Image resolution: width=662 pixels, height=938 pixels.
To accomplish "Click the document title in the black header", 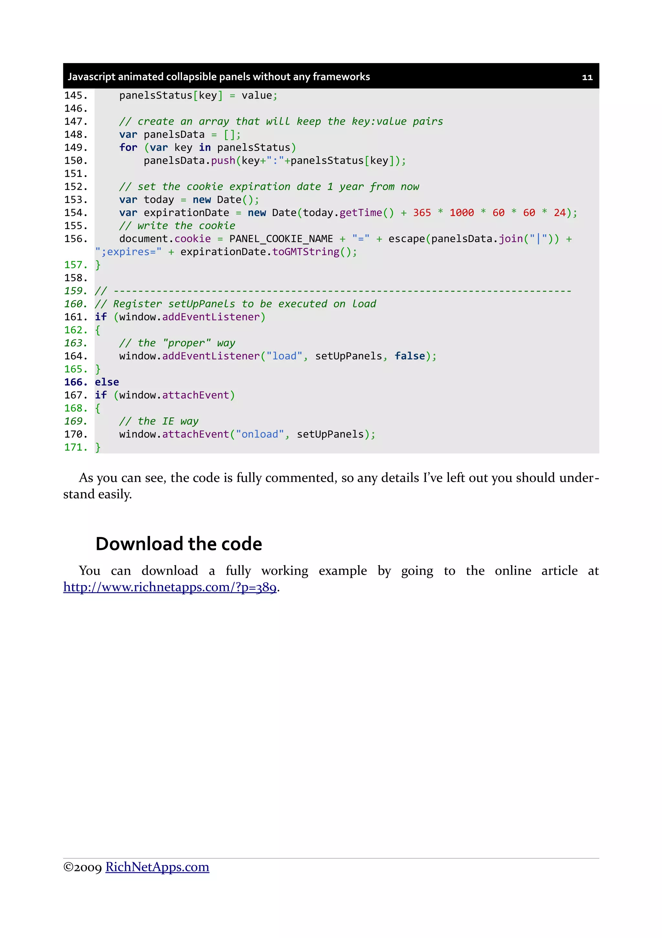I will [x=219, y=77].
